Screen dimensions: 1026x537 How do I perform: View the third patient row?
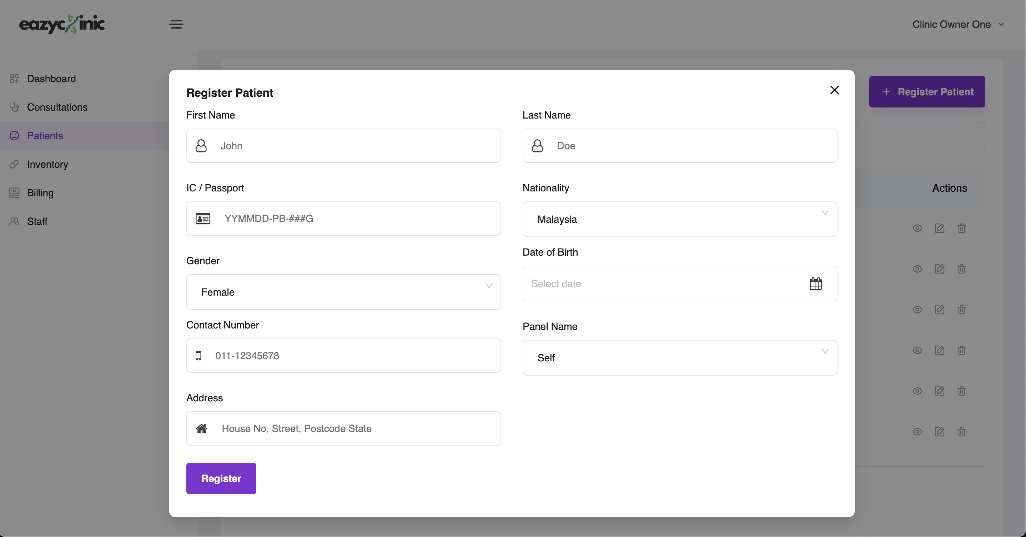point(917,310)
